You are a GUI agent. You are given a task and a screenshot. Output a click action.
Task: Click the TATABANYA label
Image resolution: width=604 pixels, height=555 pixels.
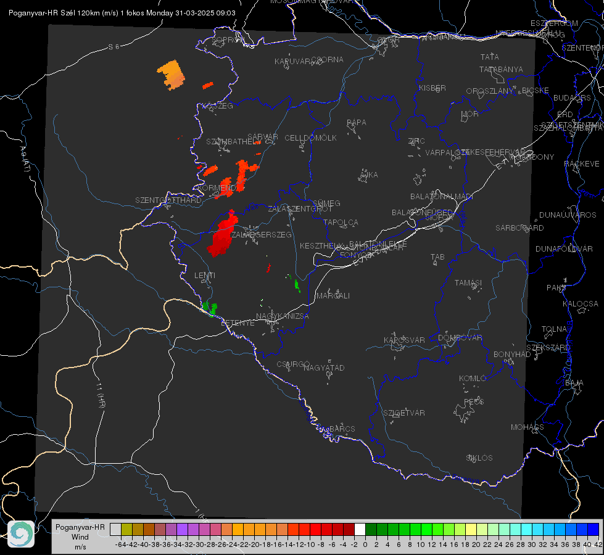coord(501,69)
